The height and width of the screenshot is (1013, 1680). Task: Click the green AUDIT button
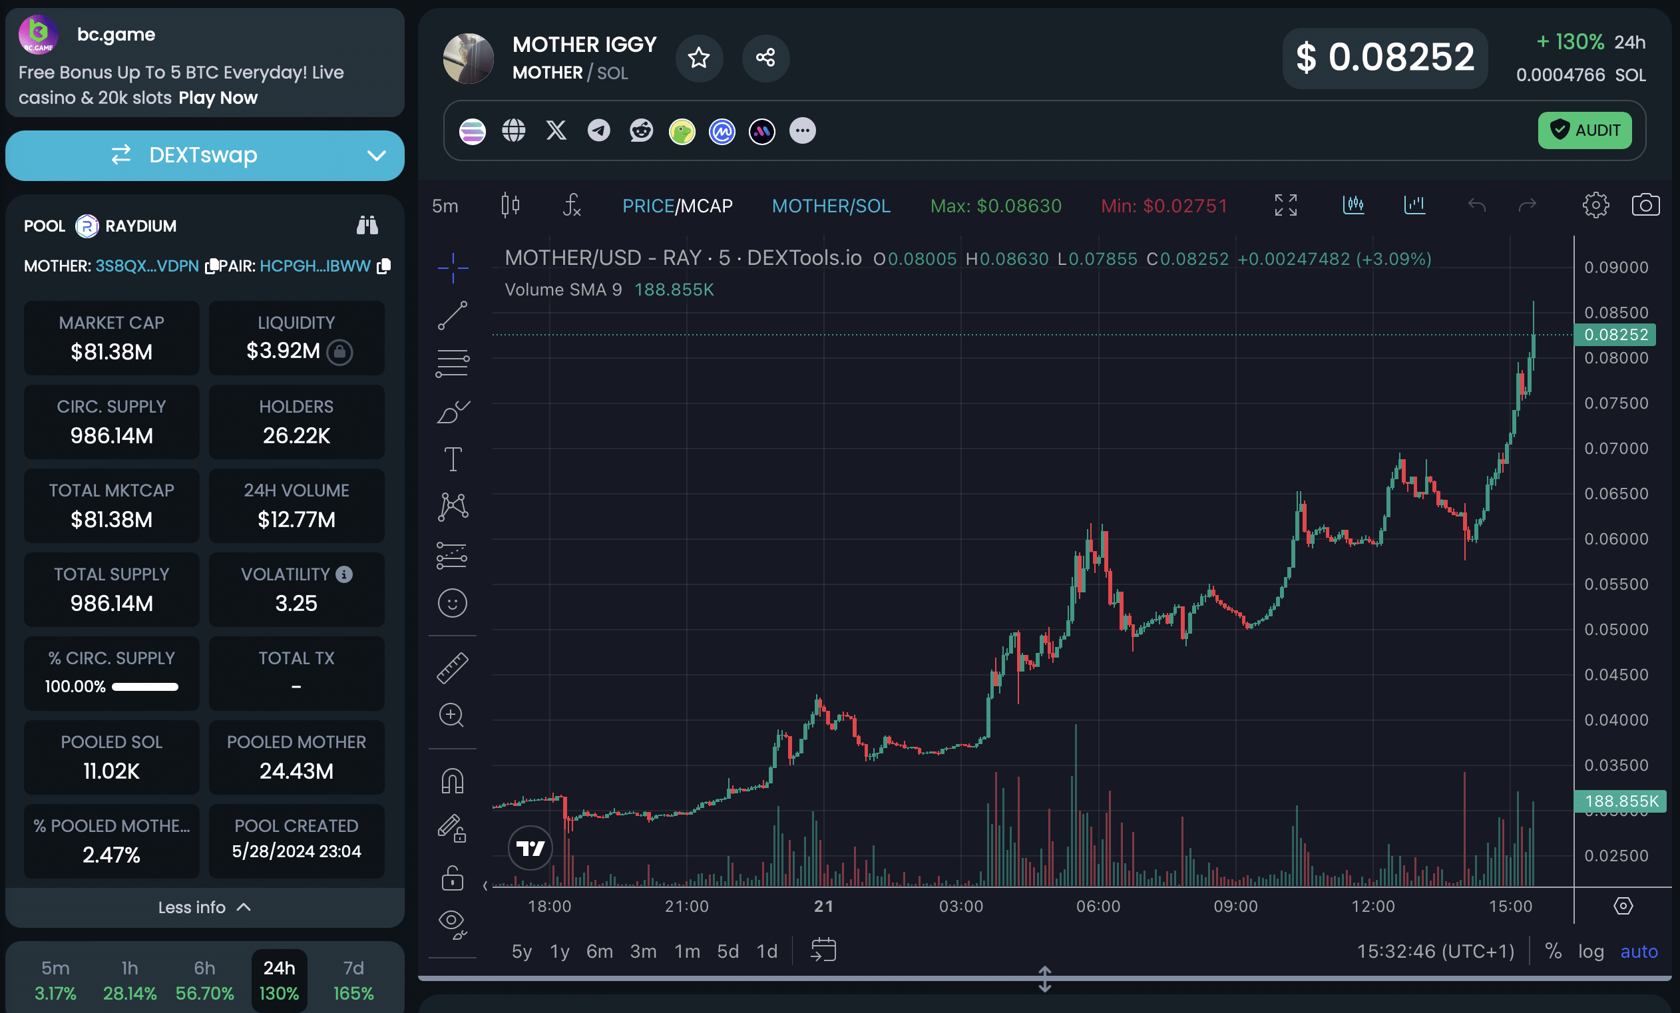coord(1585,130)
